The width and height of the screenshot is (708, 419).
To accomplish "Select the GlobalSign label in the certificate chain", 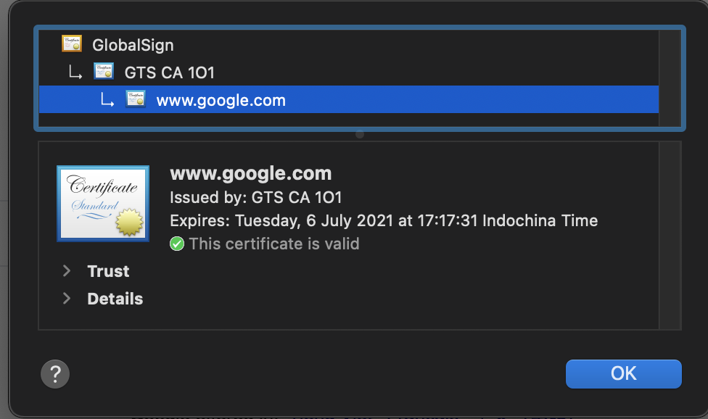I will click(133, 45).
